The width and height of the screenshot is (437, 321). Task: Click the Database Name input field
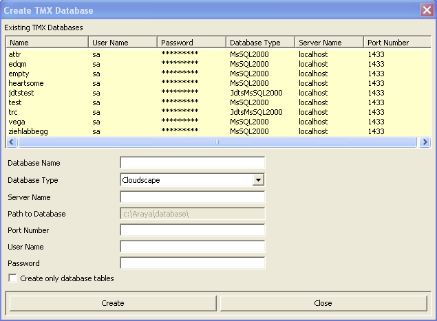[193, 163]
